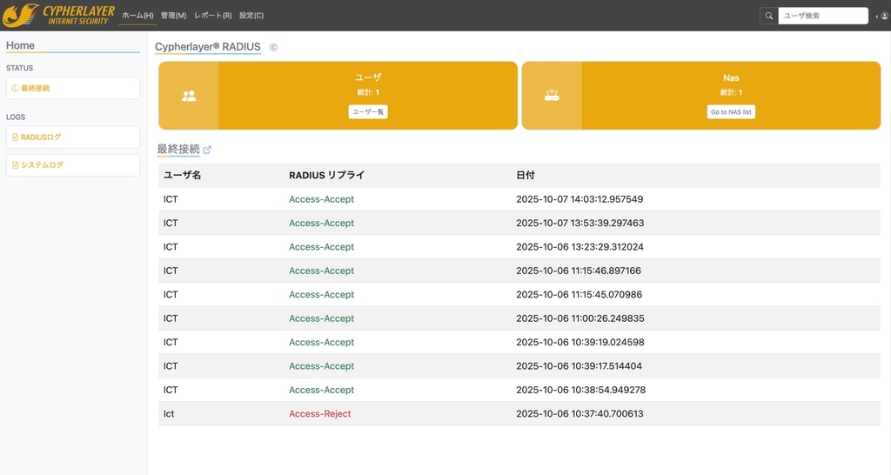891x475 pixels.
Task: Open the user account avatar icon
Action: pyautogui.click(x=884, y=16)
